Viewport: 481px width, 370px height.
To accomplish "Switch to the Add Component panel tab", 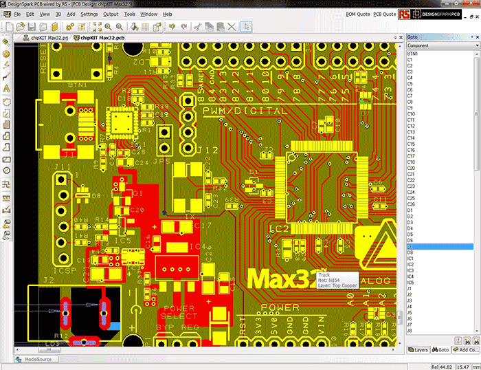I will (x=466, y=350).
